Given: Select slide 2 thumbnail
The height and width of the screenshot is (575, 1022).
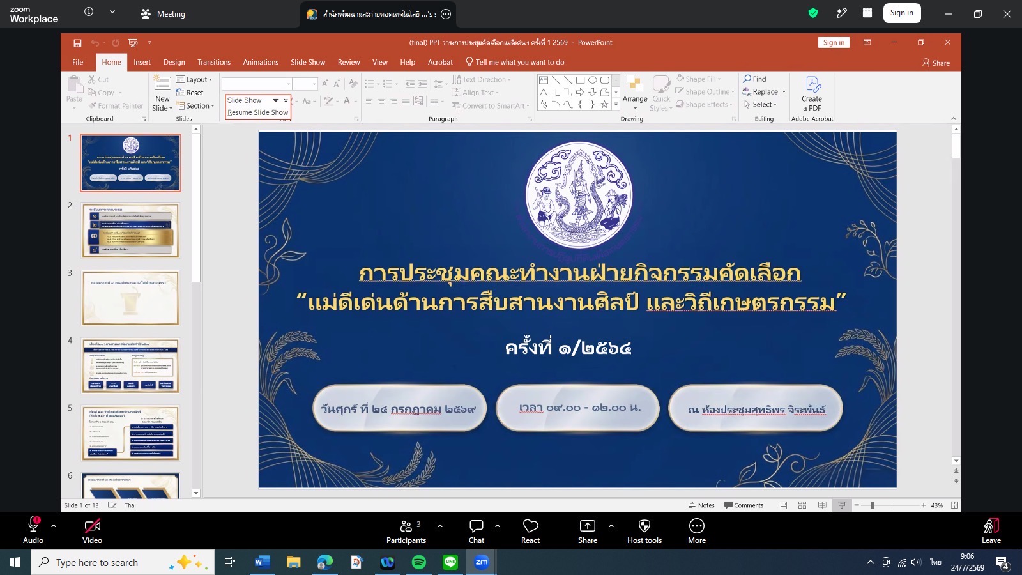Looking at the screenshot, I should coord(130,231).
